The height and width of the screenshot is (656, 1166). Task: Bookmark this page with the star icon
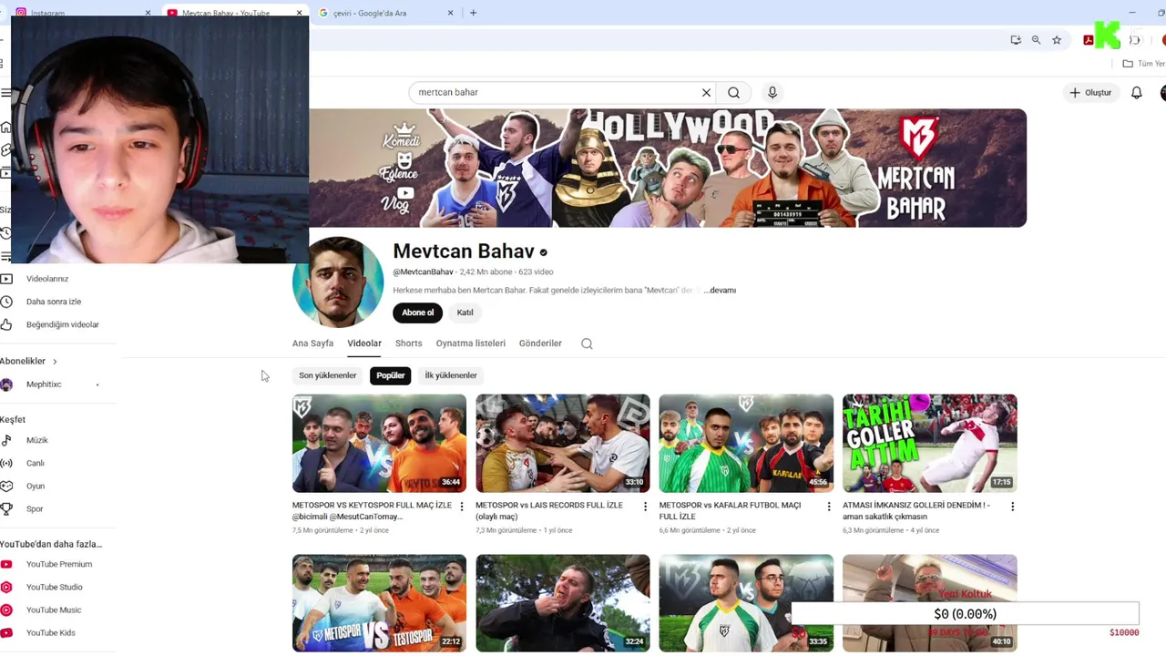[1057, 40]
